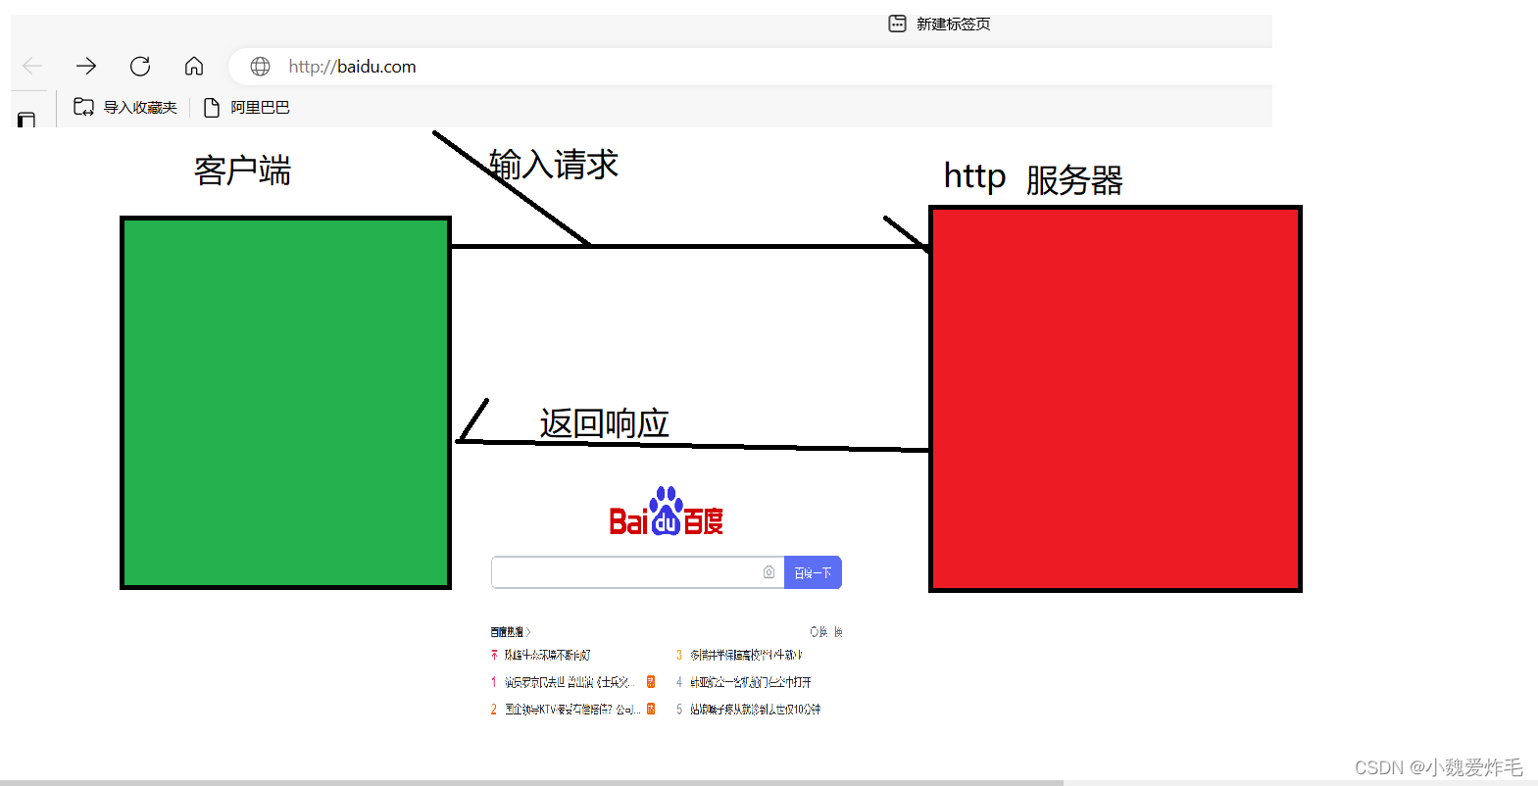Click the orange hot badge on entry 2

point(651,710)
